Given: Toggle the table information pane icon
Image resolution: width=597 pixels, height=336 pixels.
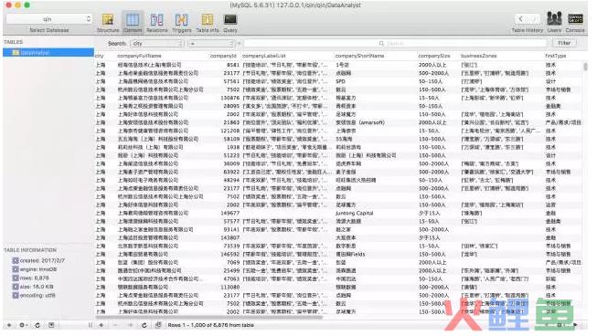Looking at the screenshot, I should click(51, 325).
